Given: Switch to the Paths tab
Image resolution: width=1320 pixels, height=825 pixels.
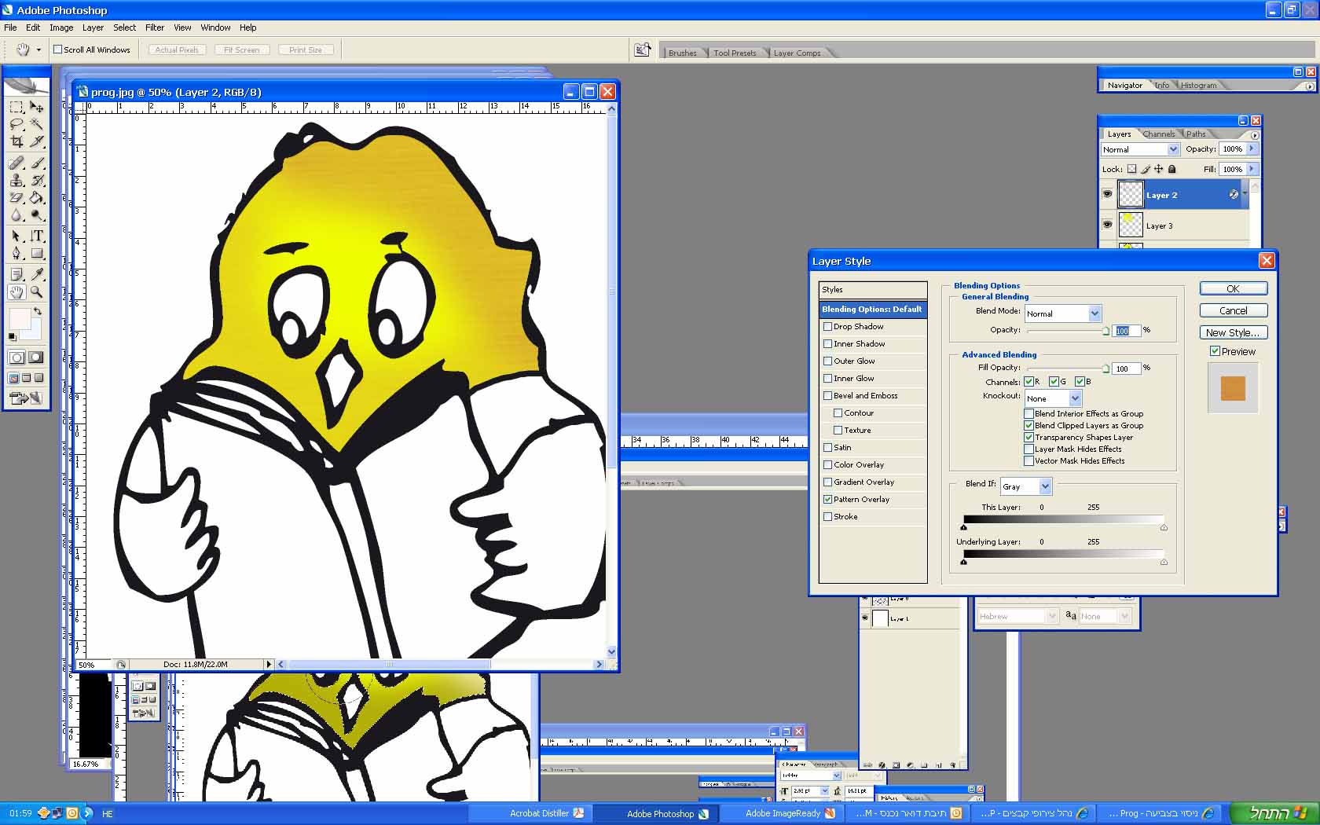Looking at the screenshot, I should [1196, 134].
